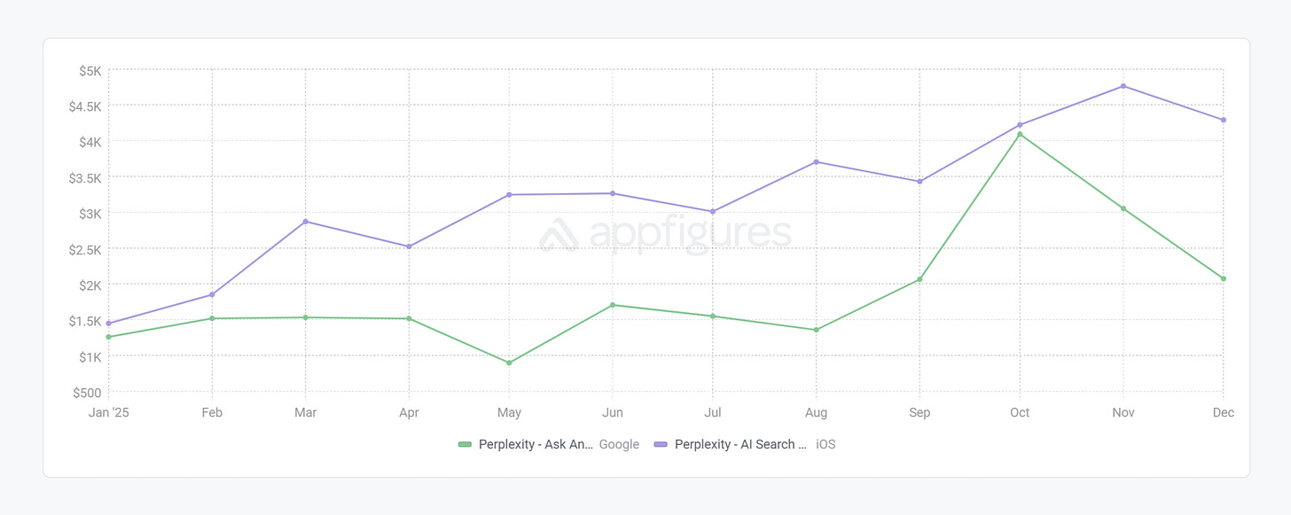
Task: Select the iOS line's October data point
Action: (1020, 125)
